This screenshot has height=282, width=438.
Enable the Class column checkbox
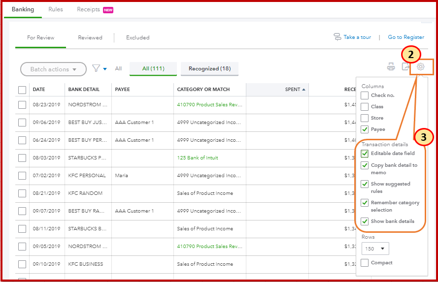tap(364, 107)
